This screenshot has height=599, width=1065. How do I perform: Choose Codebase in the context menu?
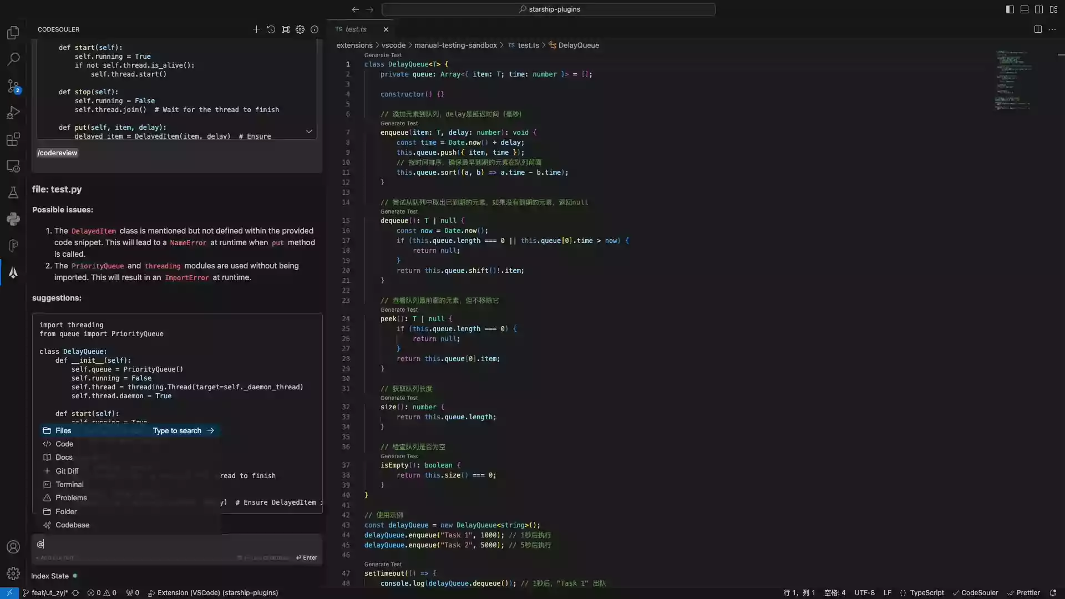72,525
